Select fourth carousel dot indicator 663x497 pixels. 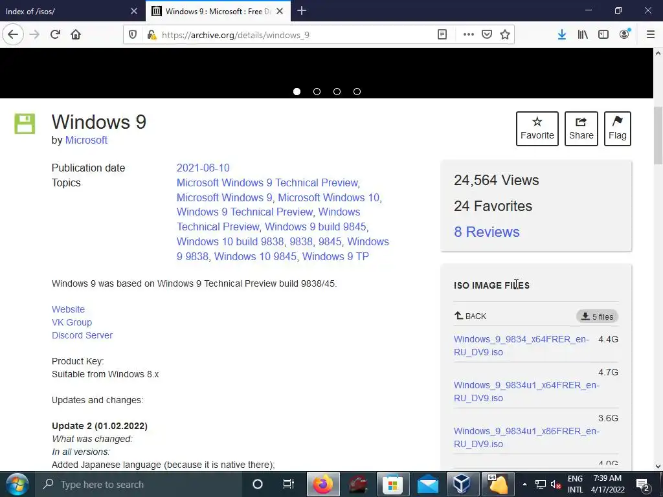point(357,92)
